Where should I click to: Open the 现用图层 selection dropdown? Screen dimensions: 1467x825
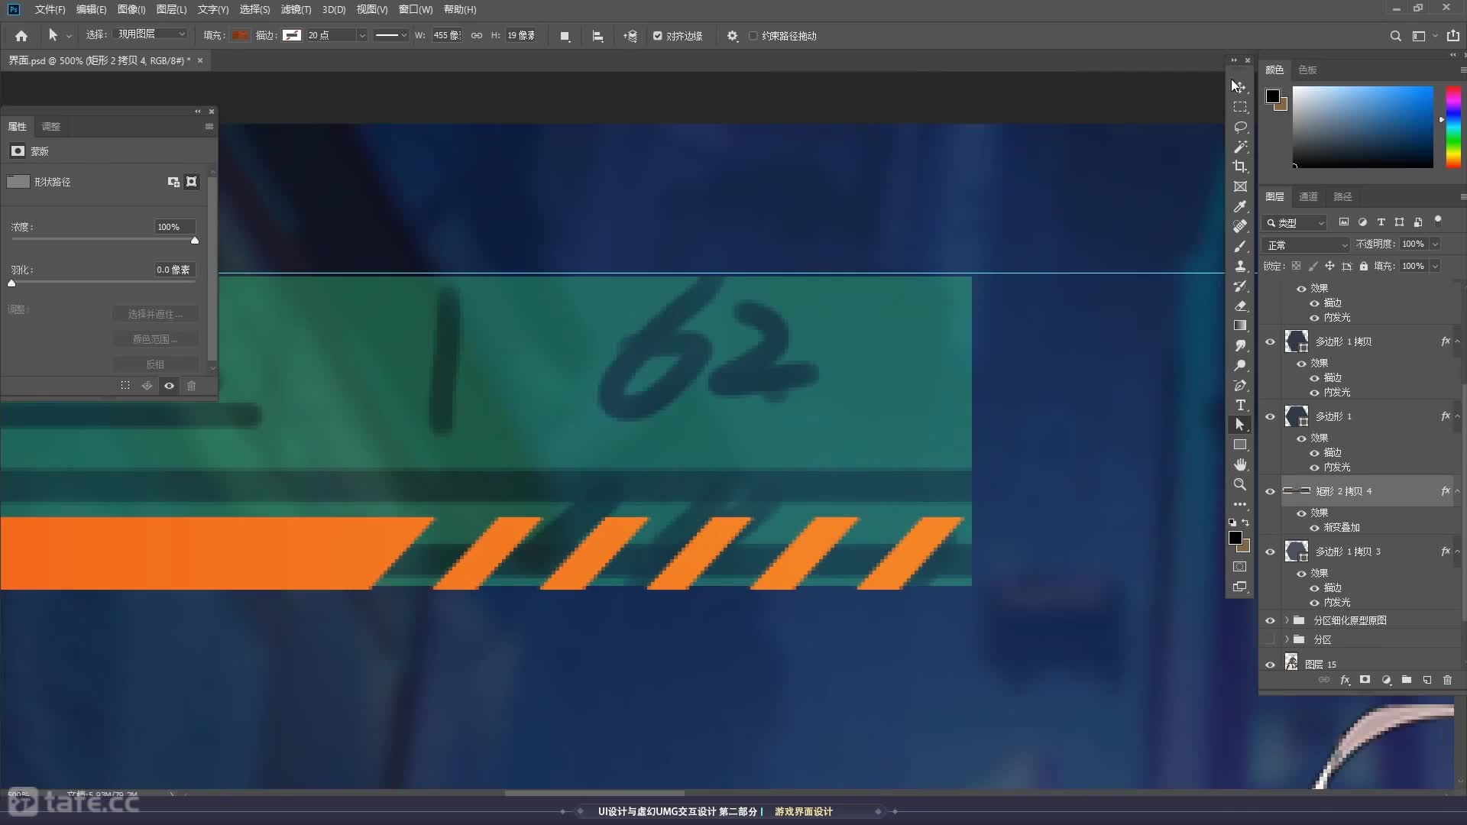tap(151, 34)
